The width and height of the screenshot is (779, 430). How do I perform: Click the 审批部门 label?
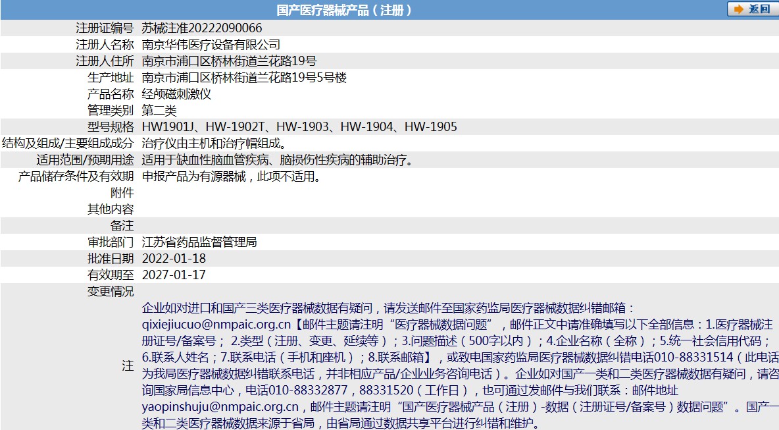(x=111, y=242)
